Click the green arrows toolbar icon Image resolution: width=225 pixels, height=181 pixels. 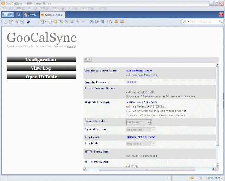61,22
